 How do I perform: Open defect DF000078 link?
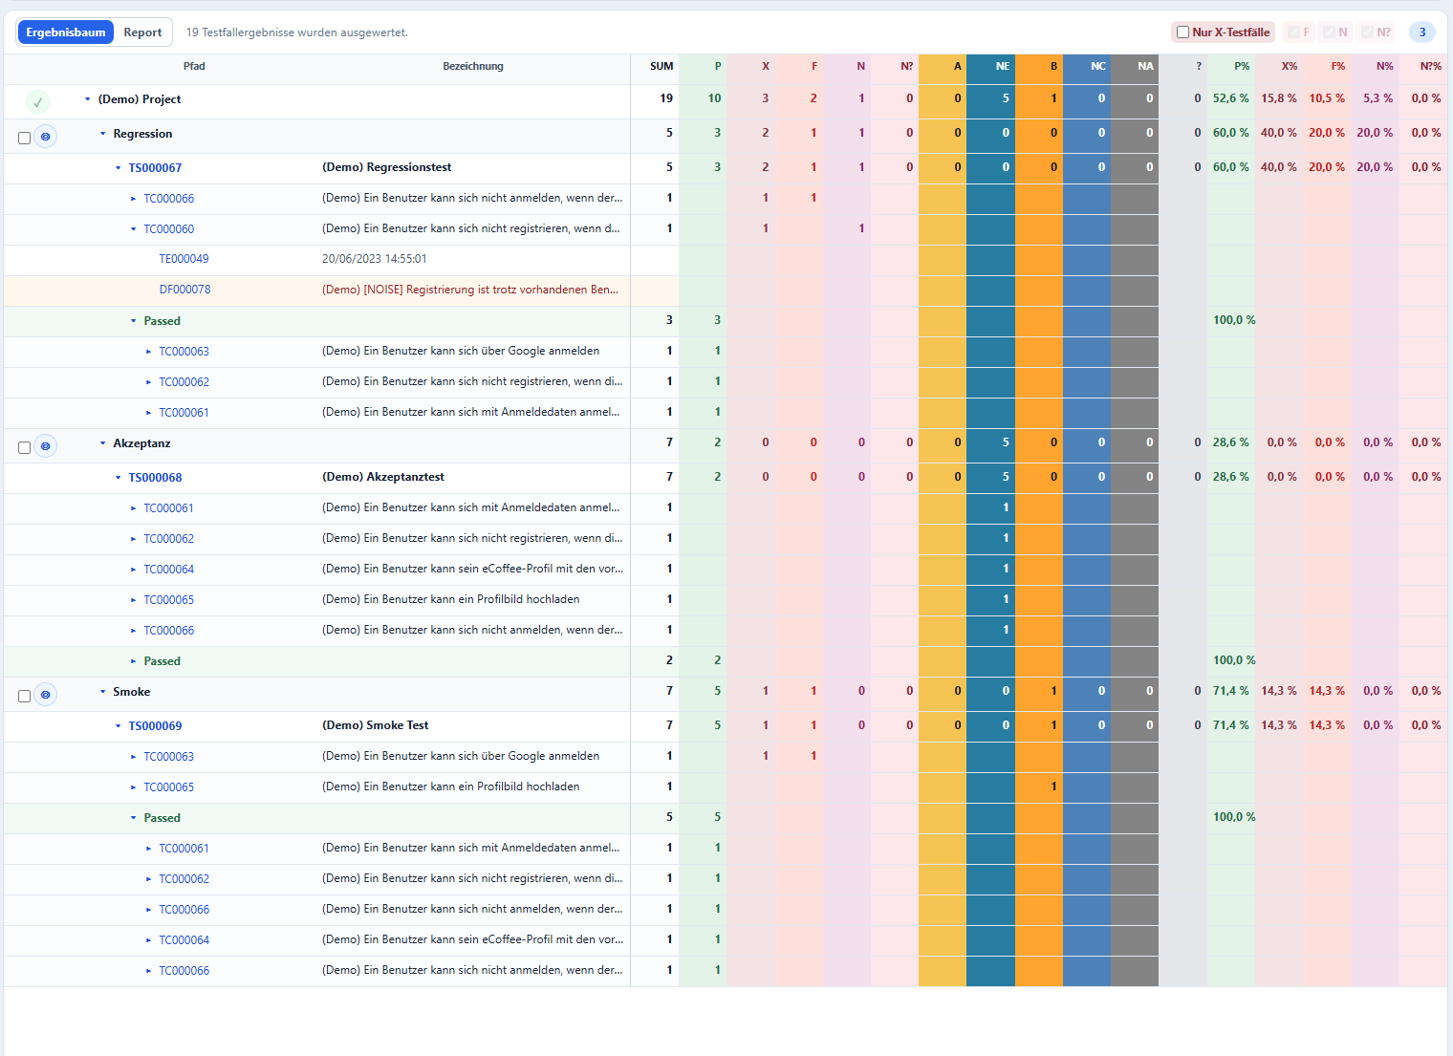click(184, 290)
